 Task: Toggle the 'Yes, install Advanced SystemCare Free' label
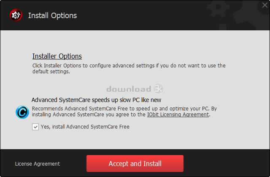85,127
